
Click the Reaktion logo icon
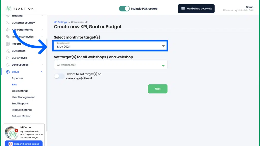pos(8,9)
